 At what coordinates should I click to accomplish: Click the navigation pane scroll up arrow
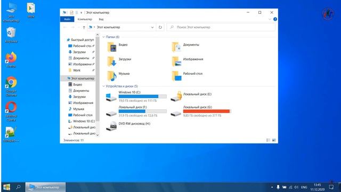(98, 35)
